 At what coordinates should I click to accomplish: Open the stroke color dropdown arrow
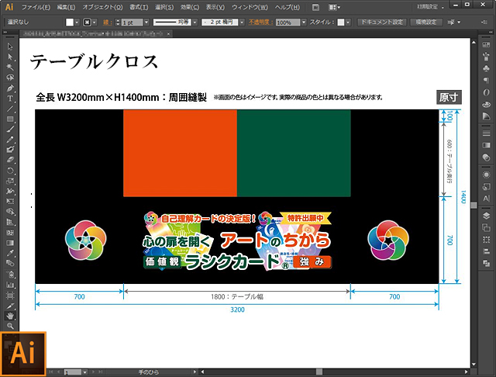tap(95, 22)
